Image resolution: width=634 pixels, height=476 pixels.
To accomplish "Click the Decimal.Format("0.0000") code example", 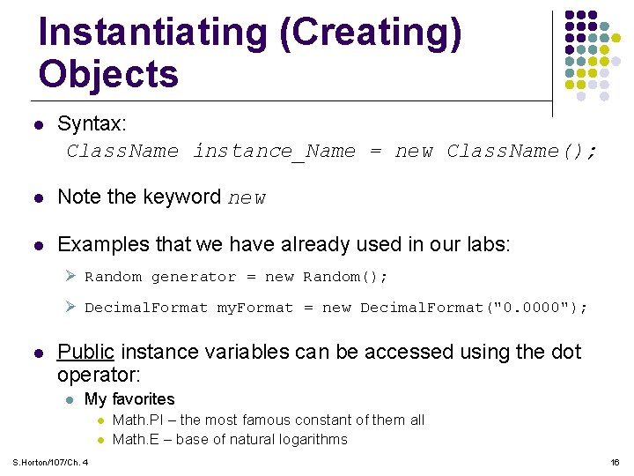I will pyautogui.click(x=336, y=309).
